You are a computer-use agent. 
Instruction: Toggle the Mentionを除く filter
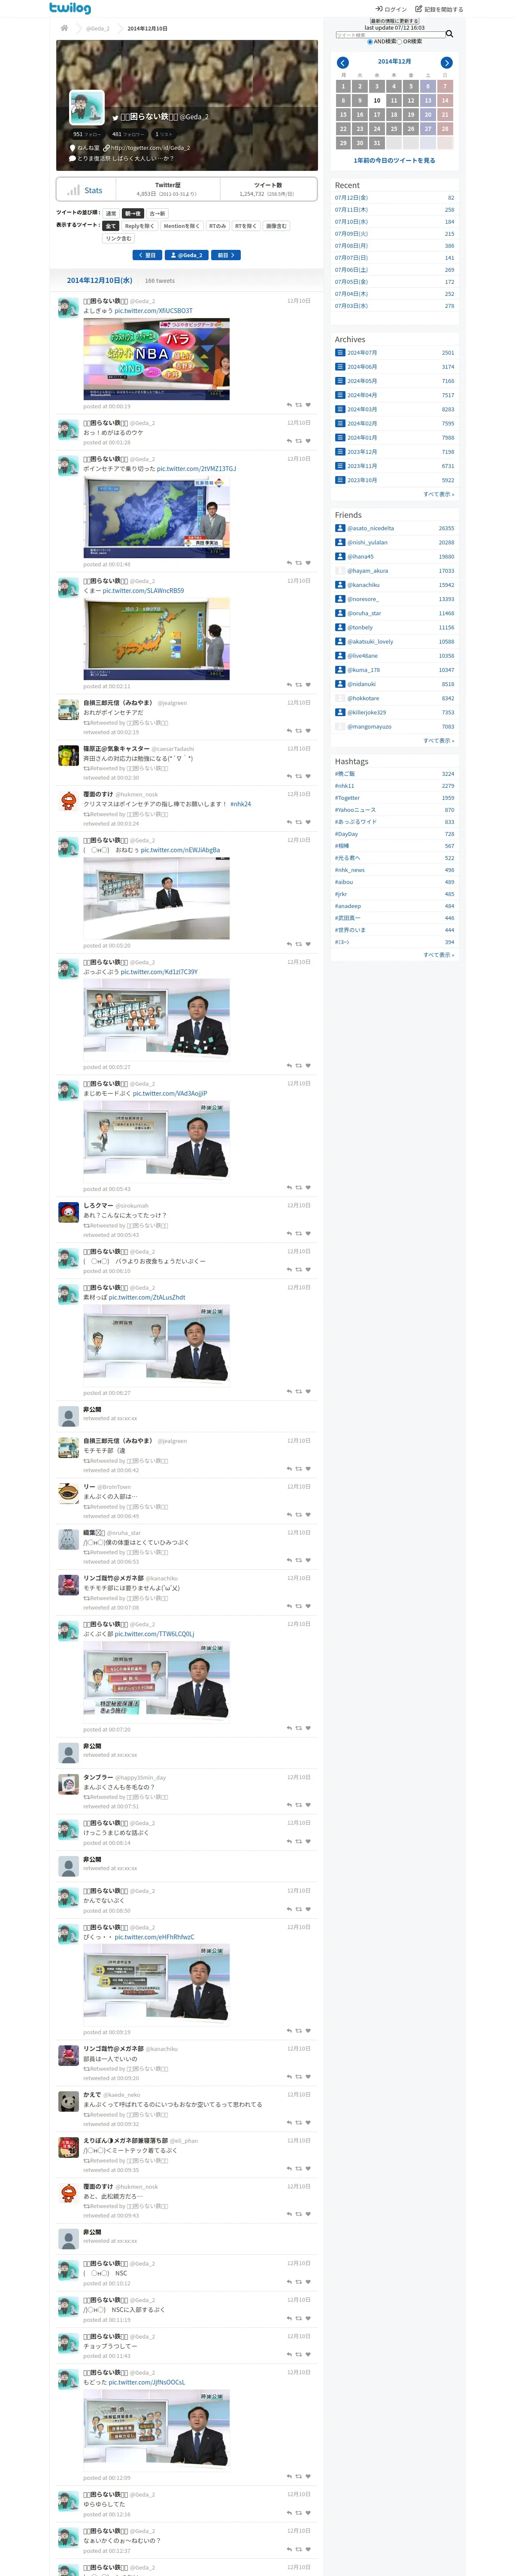point(182,226)
